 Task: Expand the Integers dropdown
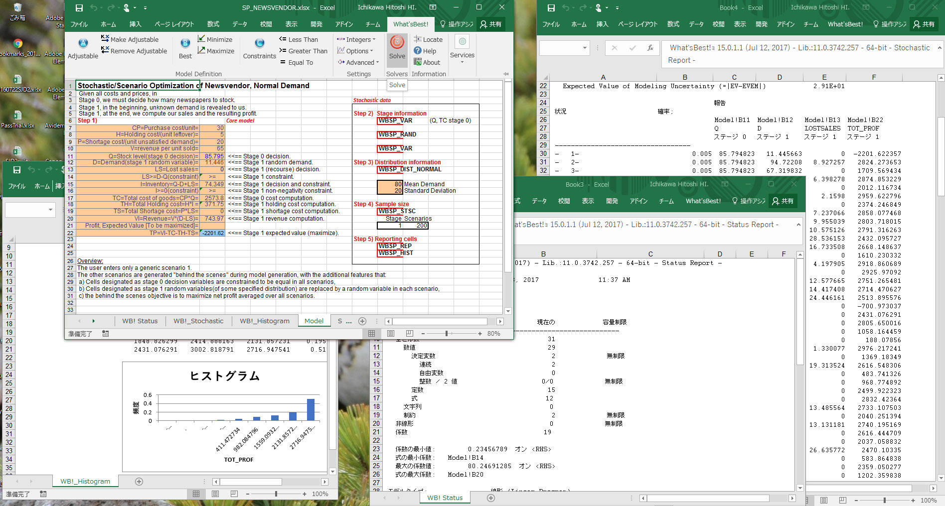pyautogui.click(x=356, y=39)
